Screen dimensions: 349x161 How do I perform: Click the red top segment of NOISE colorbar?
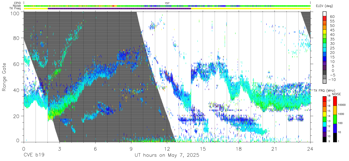click(x=335, y=101)
